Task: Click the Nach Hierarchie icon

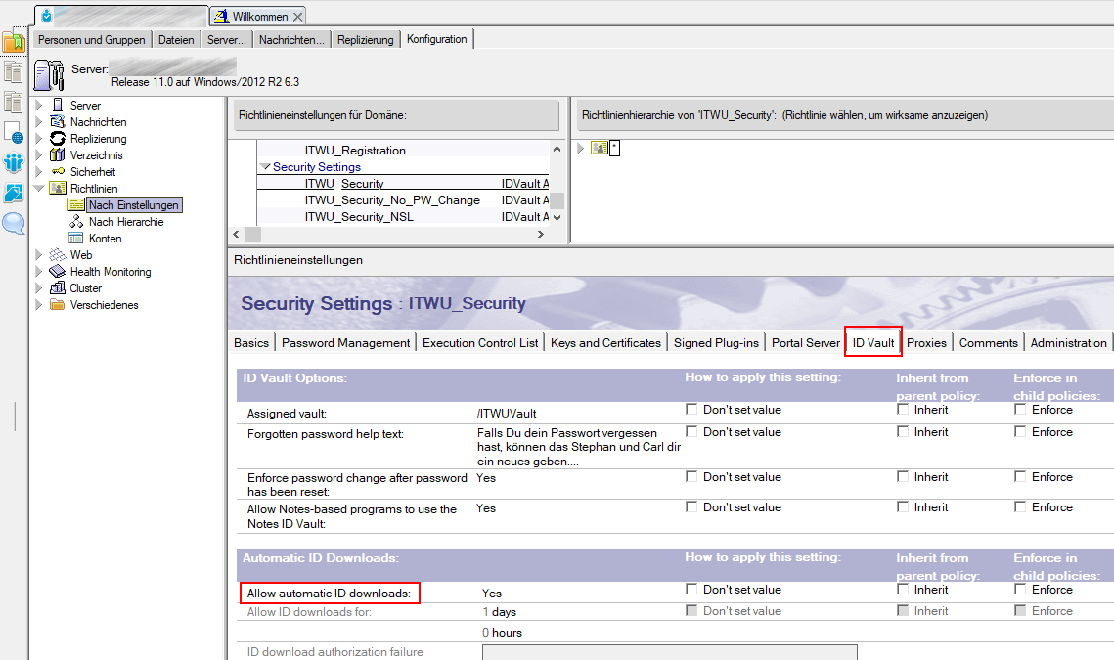Action: point(76,222)
